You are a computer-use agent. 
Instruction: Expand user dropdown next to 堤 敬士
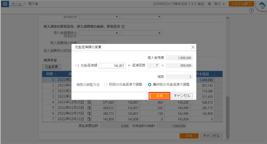224,4
